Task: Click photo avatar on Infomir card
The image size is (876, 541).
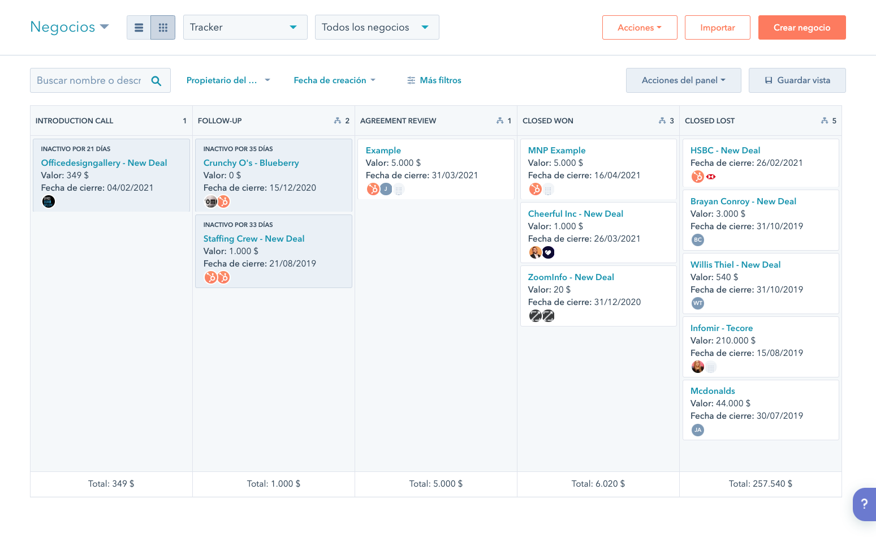Action: coord(698,367)
